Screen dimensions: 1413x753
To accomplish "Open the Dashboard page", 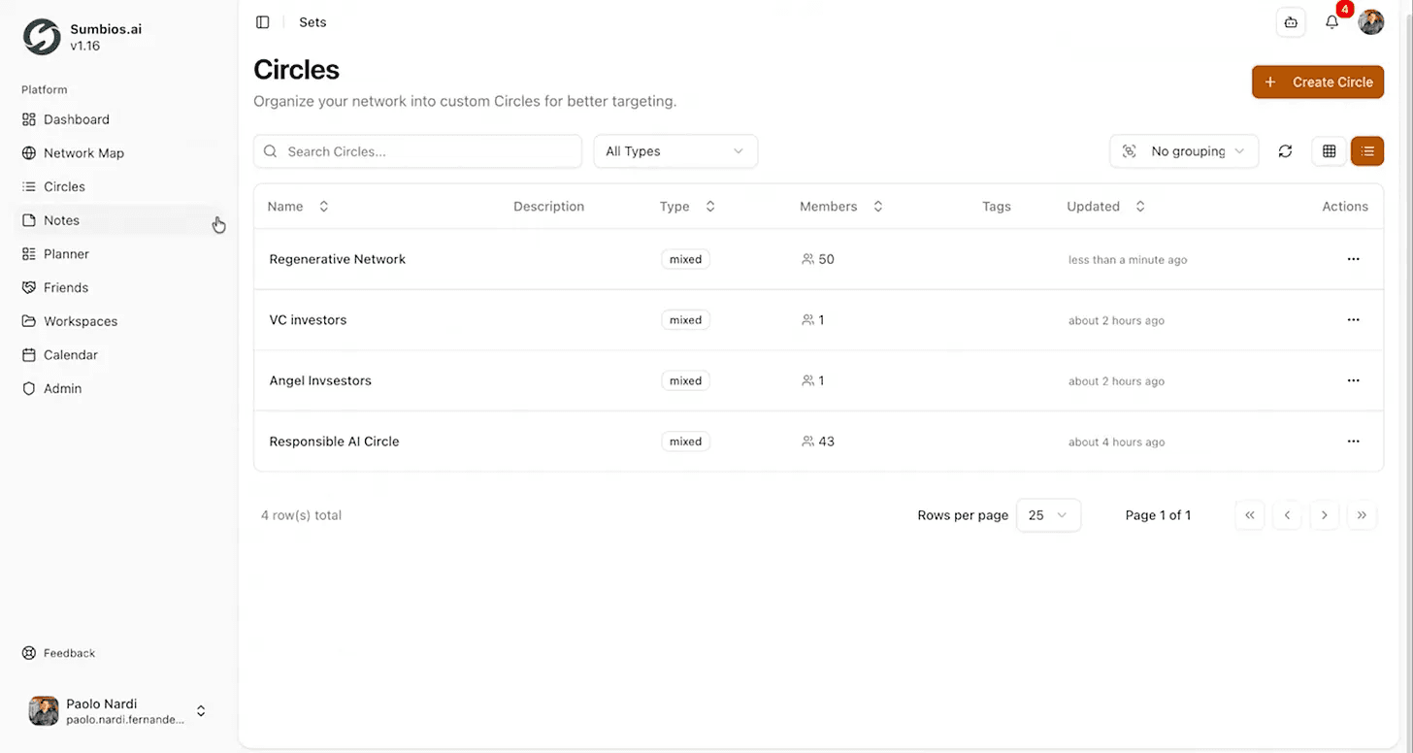I will [x=118, y=119].
